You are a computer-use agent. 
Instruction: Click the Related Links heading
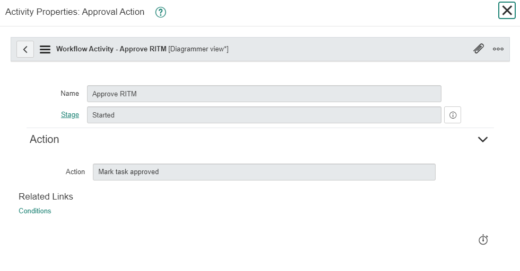[x=46, y=196]
